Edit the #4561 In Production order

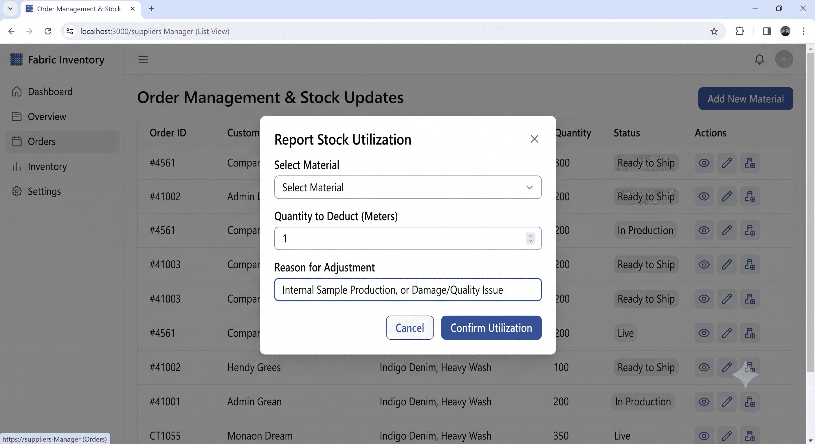point(727,230)
